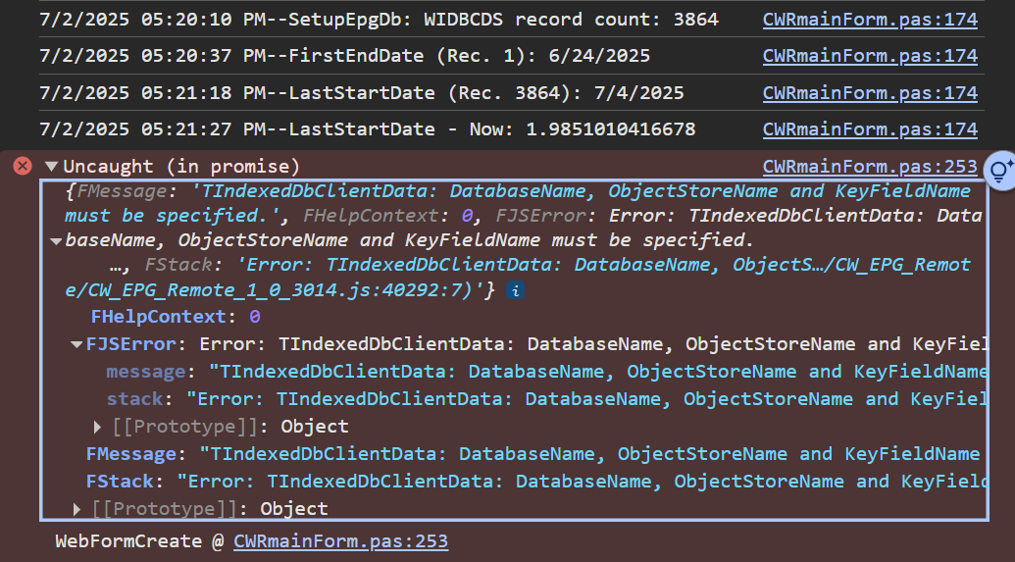The image size is (1015, 562).
Task: Click the AI lightbulb insight icon
Action: click(x=1000, y=171)
